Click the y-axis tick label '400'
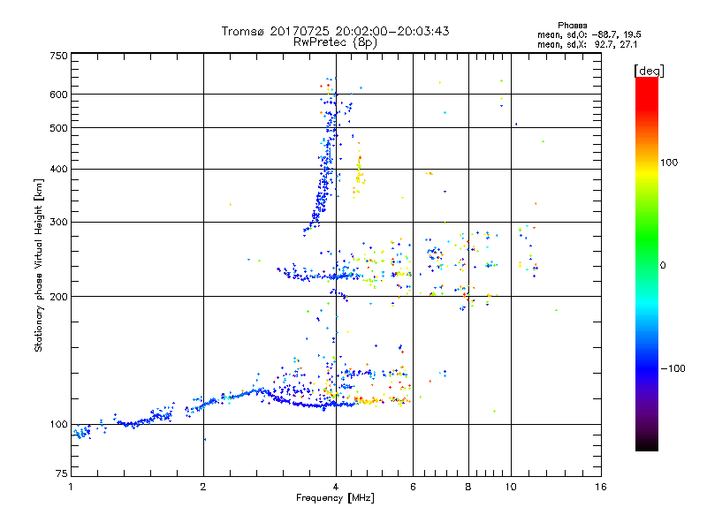 [x=58, y=169]
